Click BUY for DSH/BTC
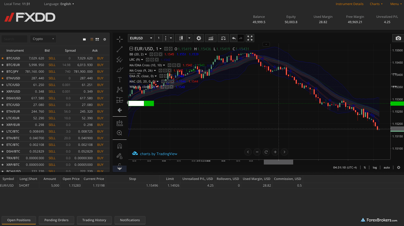 pyautogui.click(x=100, y=151)
